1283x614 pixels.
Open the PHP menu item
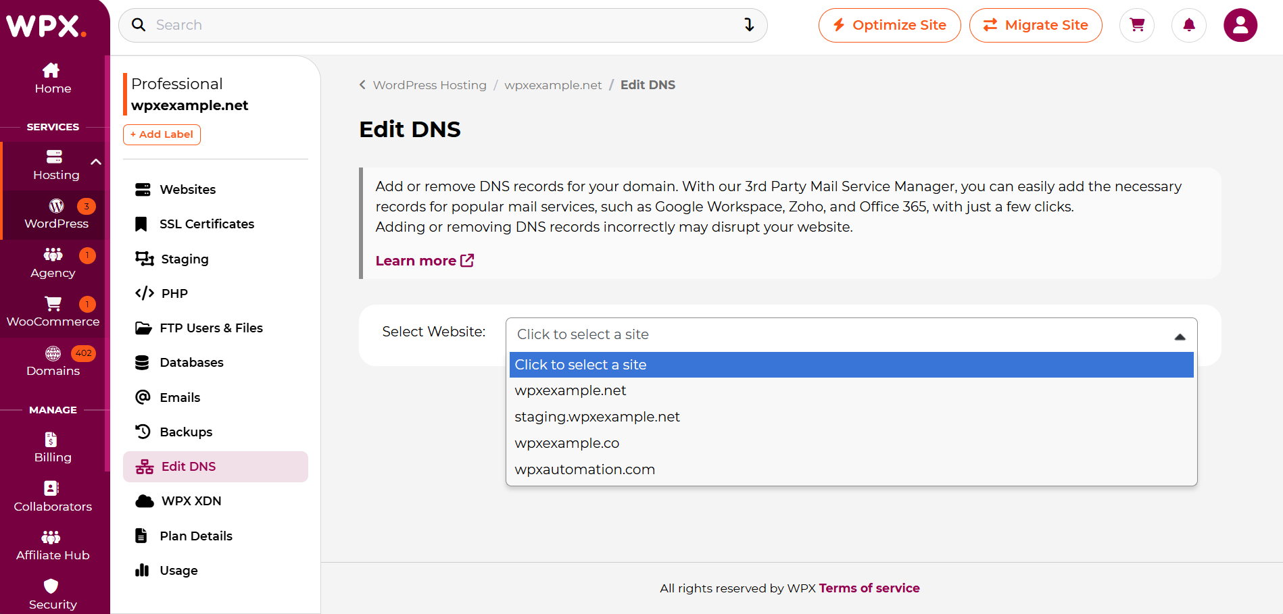click(216, 293)
